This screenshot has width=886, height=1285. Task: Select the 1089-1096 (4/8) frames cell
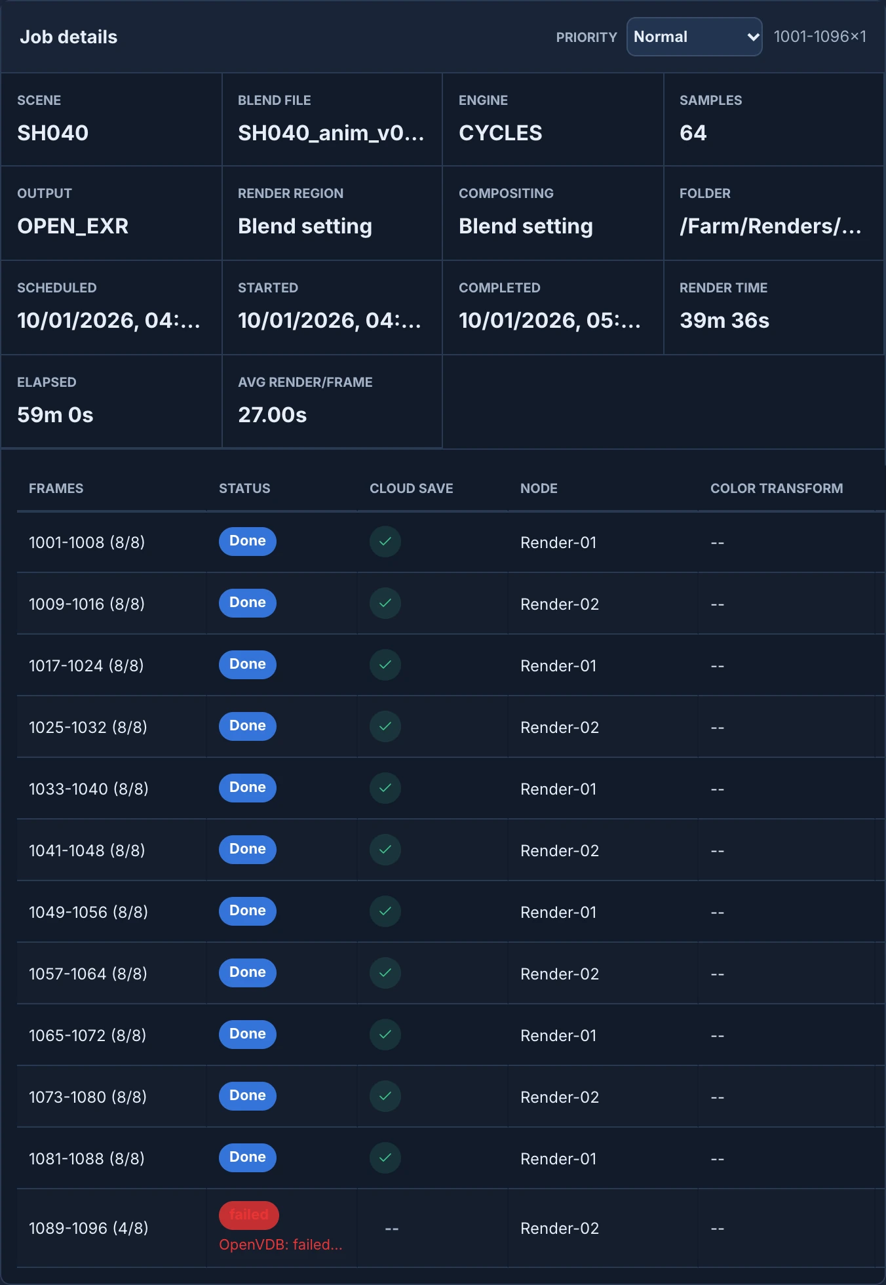(x=111, y=1228)
